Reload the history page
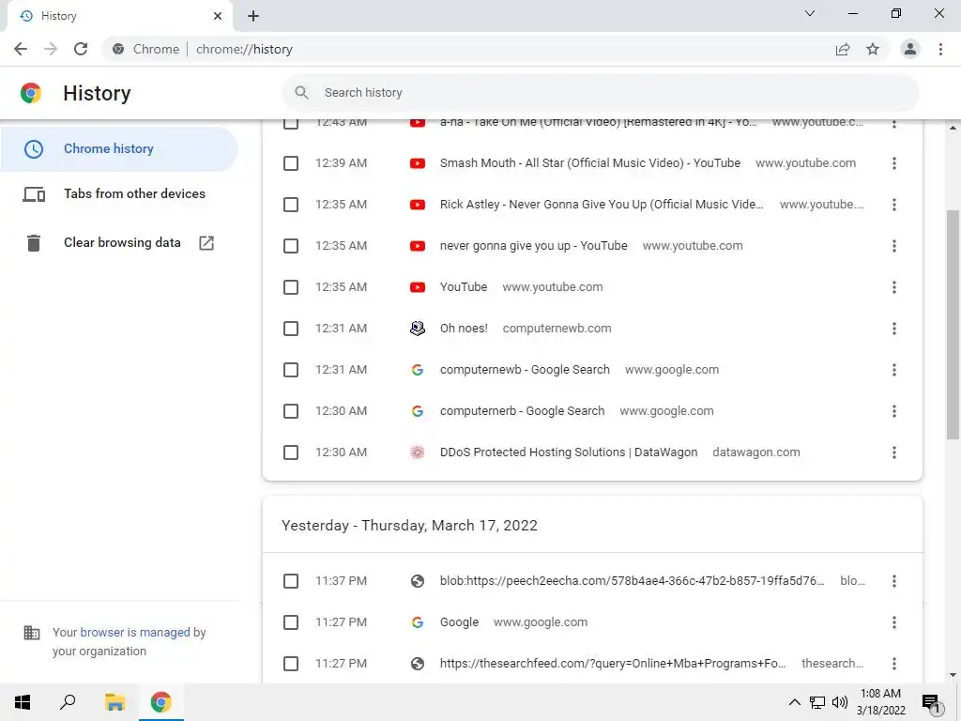This screenshot has width=961, height=721. [x=81, y=49]
